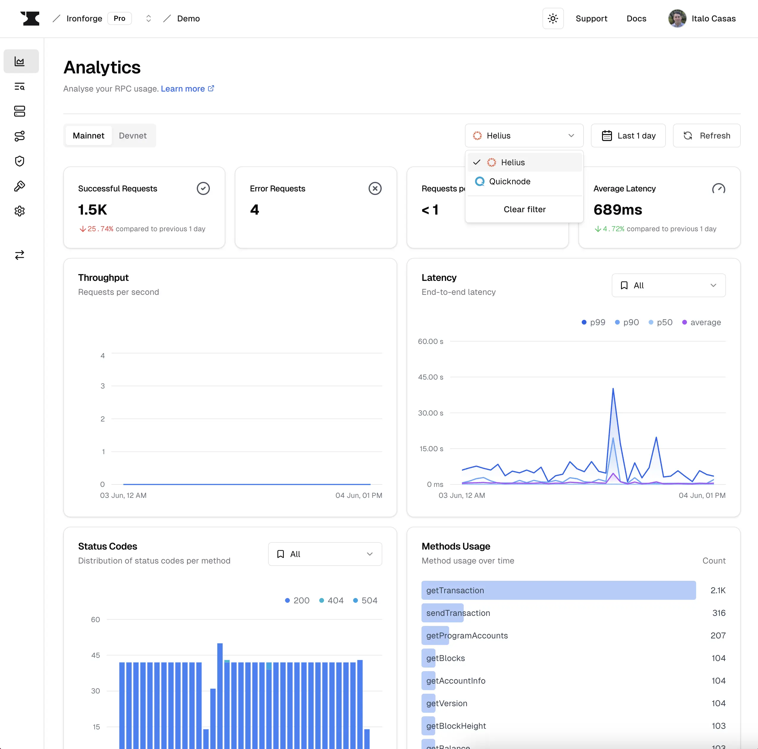
Task: Switch to the Devnet network
Action: coord(133,135)
